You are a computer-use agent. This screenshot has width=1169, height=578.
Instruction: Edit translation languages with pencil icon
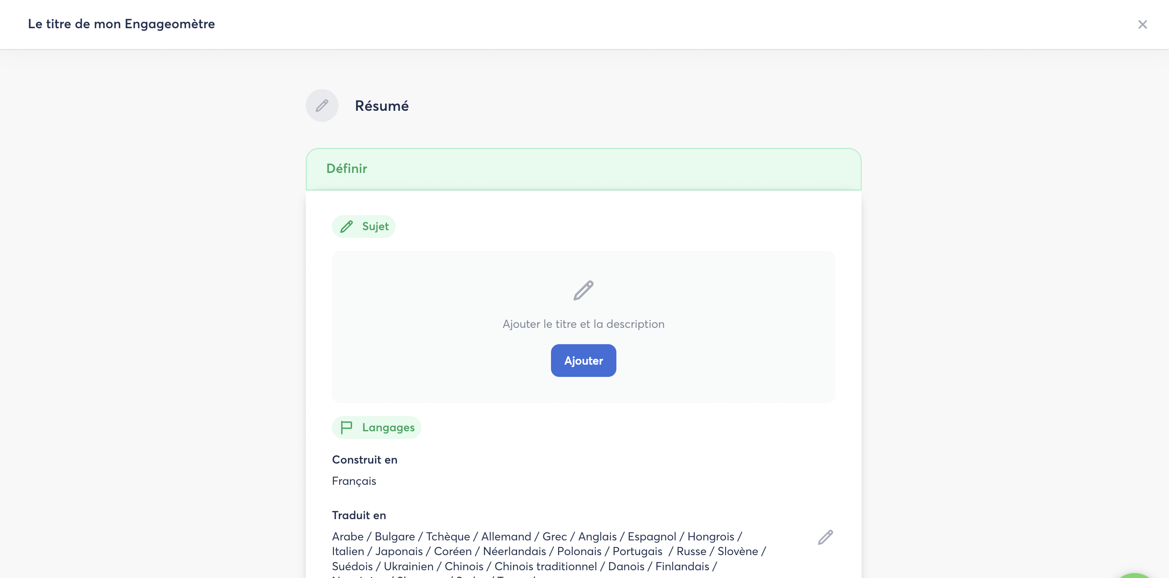coord(825,537)
